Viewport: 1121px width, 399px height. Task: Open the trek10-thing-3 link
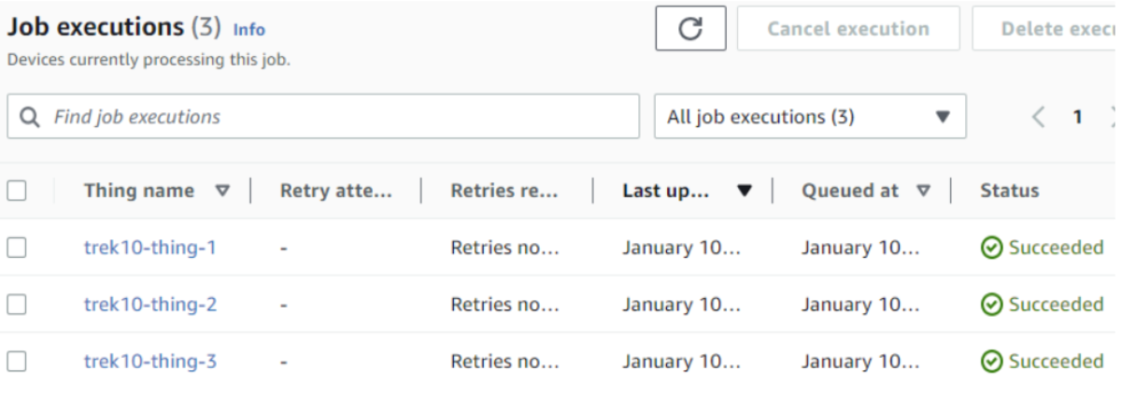(x=150, y=361)
